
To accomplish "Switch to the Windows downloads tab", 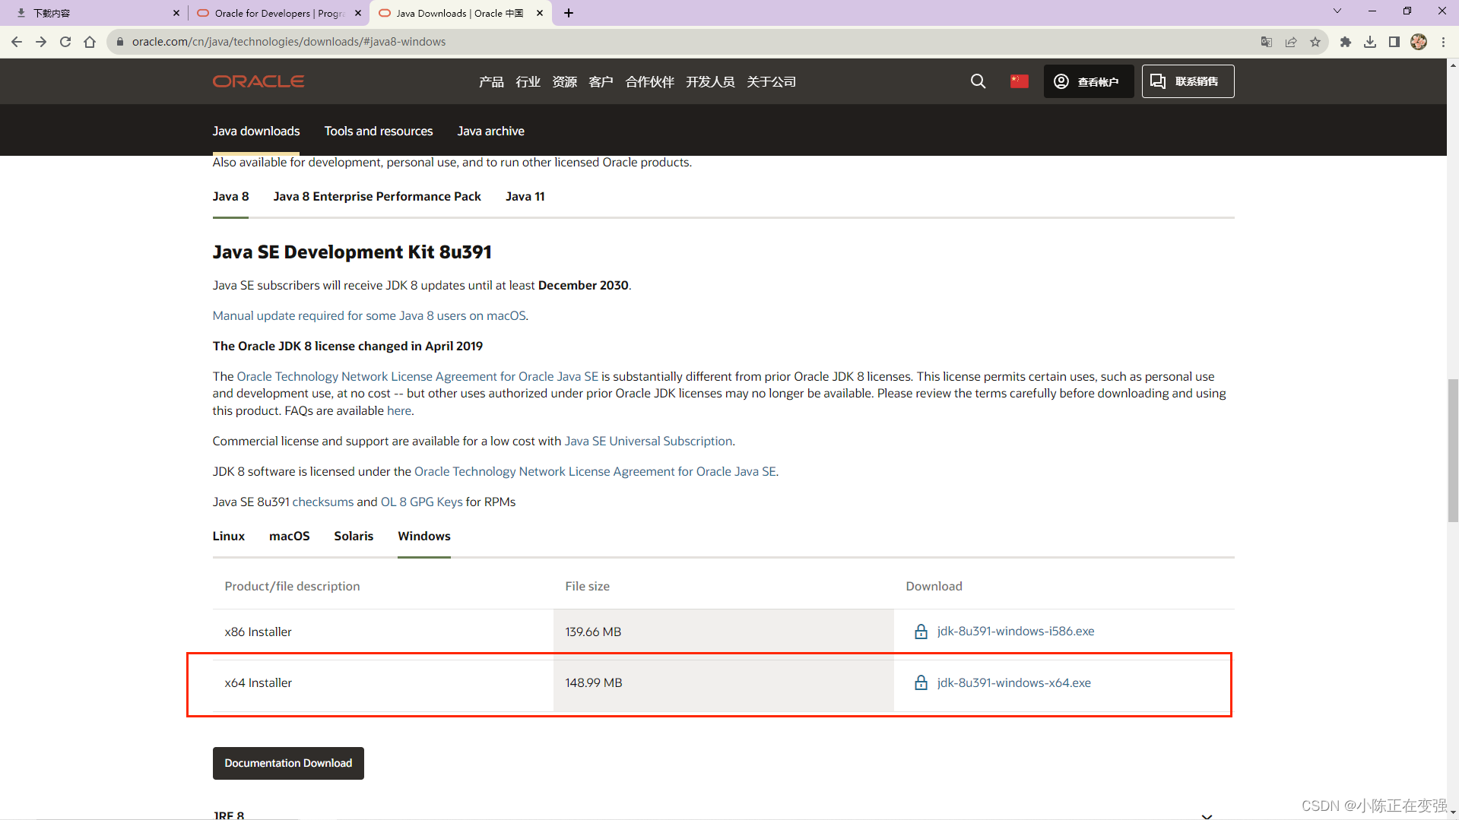I will 424,537.
